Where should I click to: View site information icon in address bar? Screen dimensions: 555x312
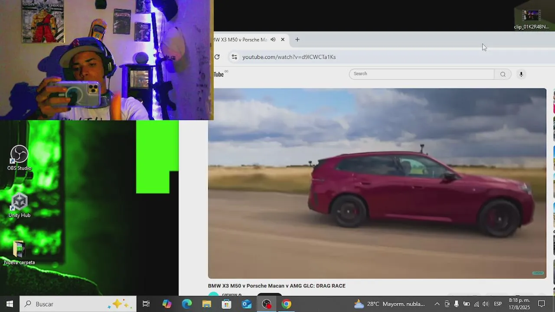tap(234, 57)
